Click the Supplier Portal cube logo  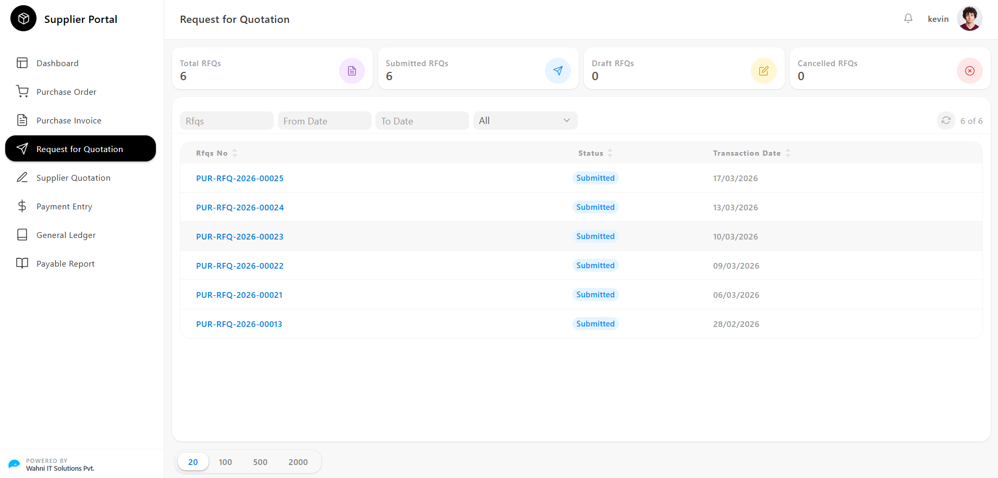click(23, 19)
